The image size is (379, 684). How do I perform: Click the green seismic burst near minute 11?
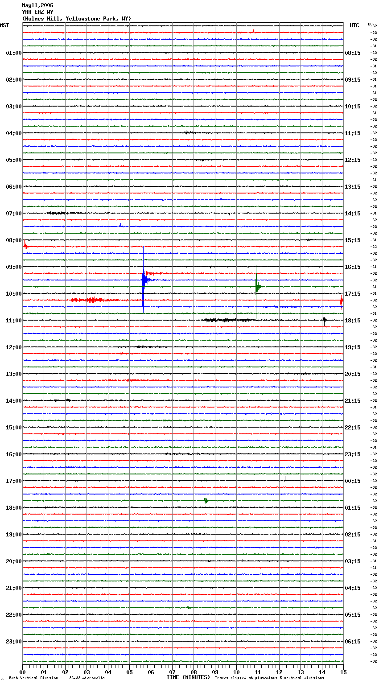(x=257, y=287)
